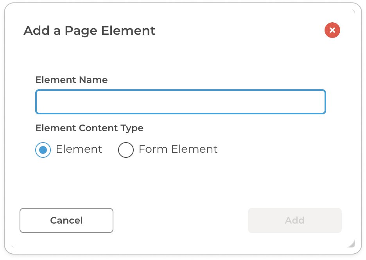Confirm the new page element with Add
The width and height of the screenshot is (366, 260).
click(x=294, y=220)
